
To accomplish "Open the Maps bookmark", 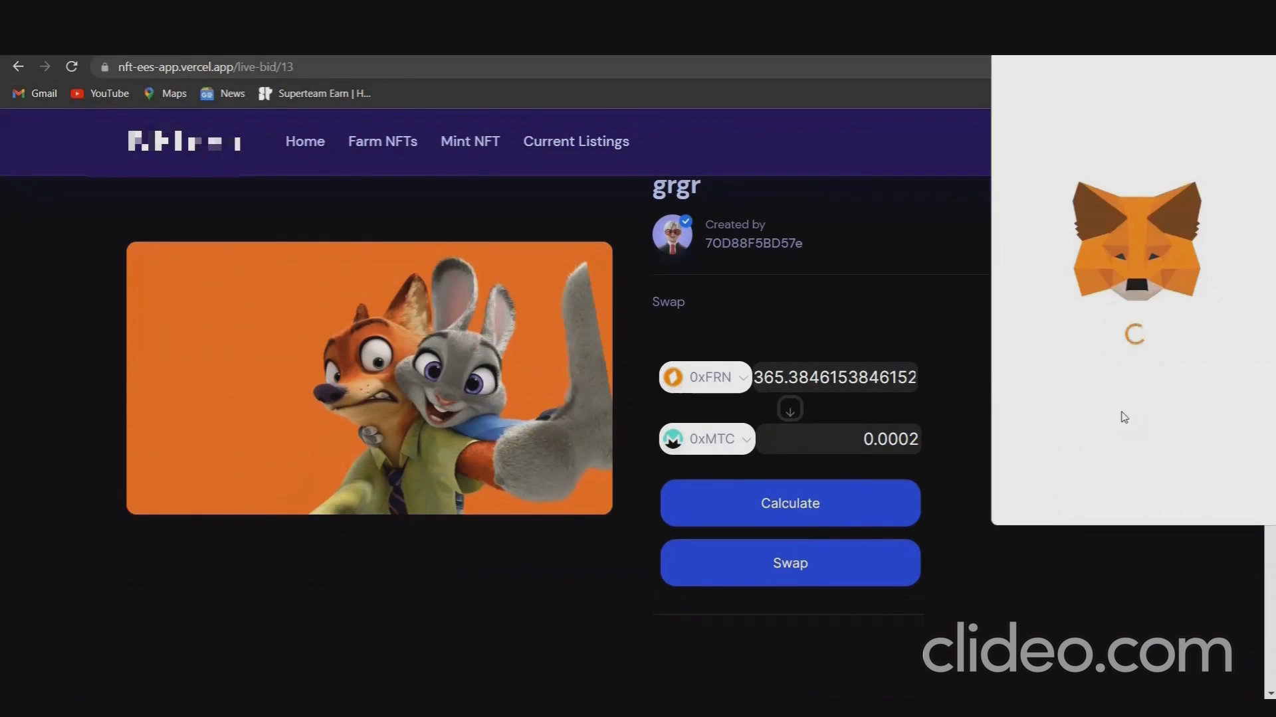I will point(165,94).
